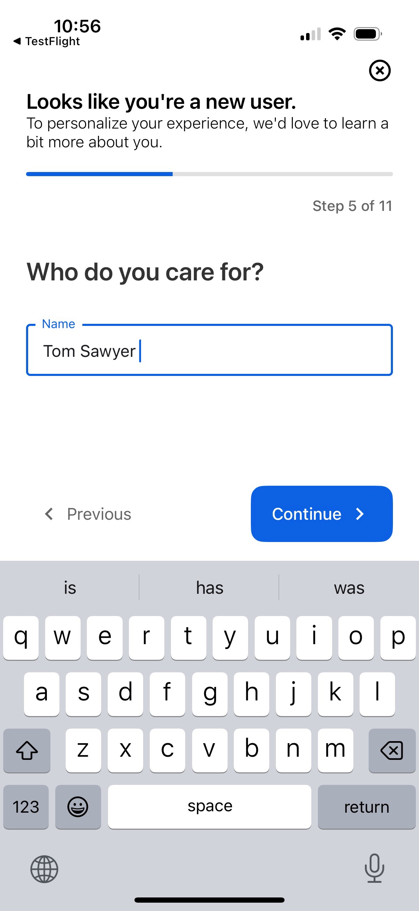Tap the onboarding progress bar
The height and width of the screenshot is (911, 419).
[209, 174]
